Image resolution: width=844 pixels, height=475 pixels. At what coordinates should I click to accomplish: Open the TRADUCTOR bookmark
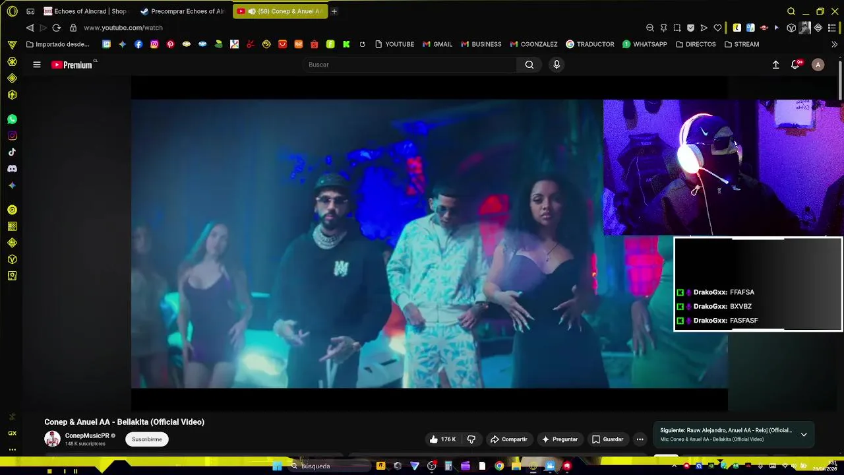click(x=589, y=44)
